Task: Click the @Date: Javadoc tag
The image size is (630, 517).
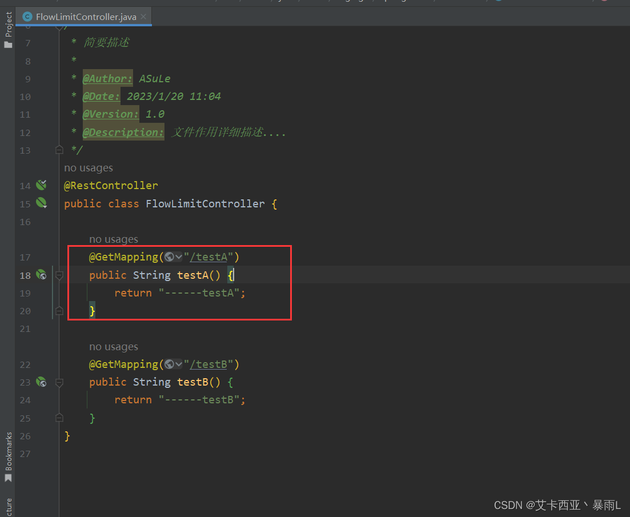Action: coord(101,97)
